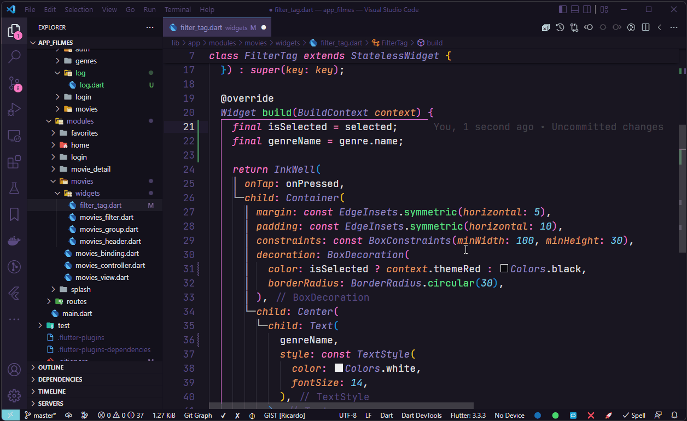
Task: Open the Search view in activity bar
Action: [14, 56]
